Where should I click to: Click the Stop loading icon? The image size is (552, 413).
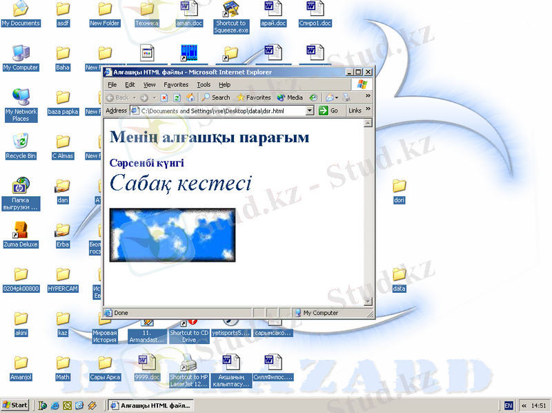click(164, 98)
